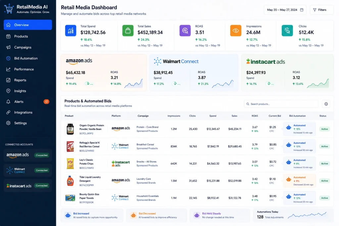Click the Automations Today trend chart
339x226 pixels.
[307, 215]
